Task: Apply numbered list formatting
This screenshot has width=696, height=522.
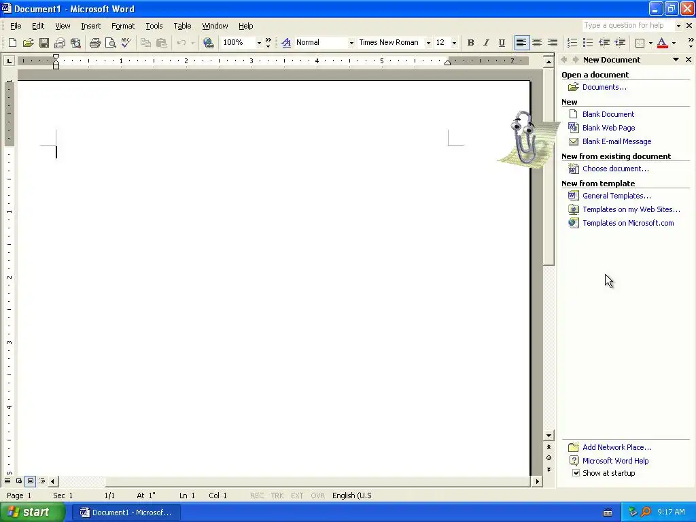Action: pos(572,43)
